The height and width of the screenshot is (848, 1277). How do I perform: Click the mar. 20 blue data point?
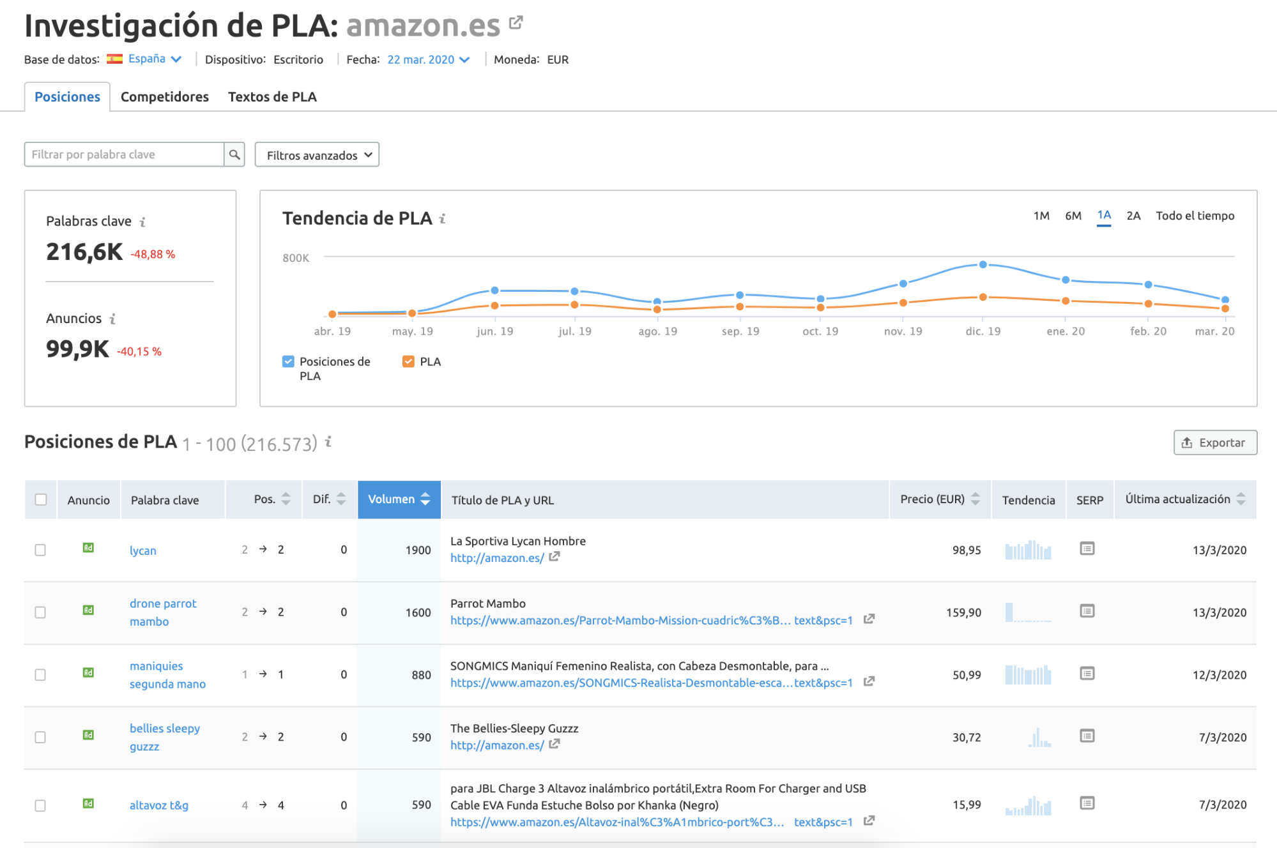coord(1225,299)
